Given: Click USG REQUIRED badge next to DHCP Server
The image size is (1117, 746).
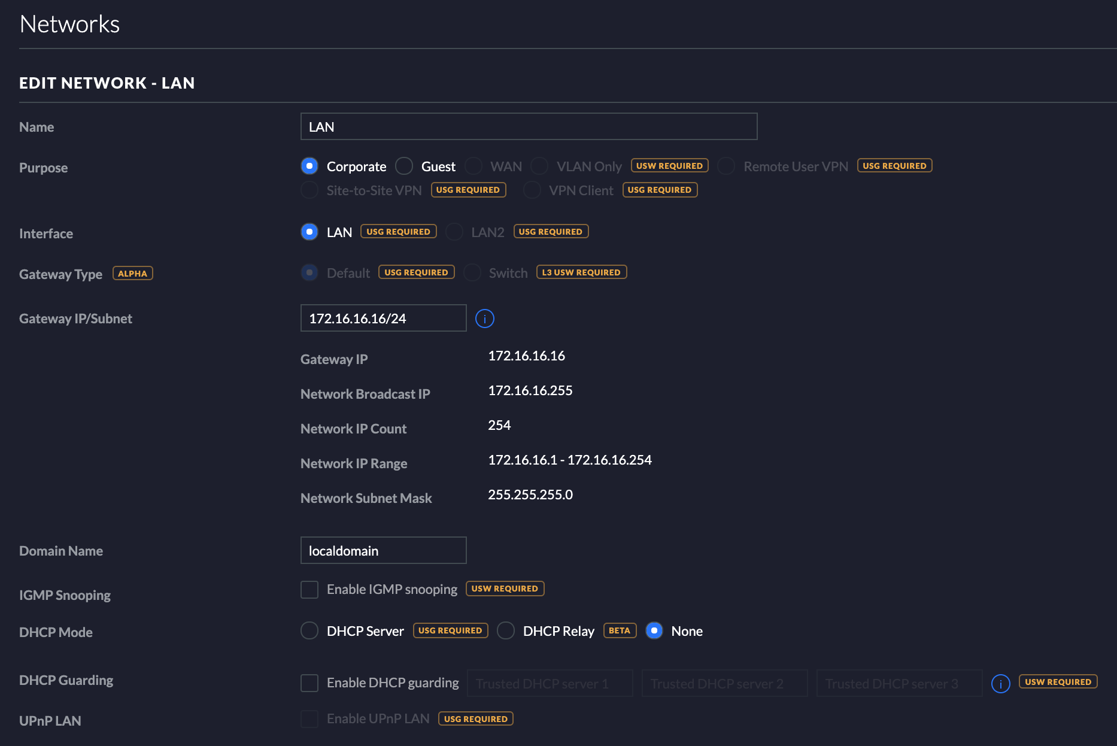Looking at the screenshot, I should pos(450,630).
